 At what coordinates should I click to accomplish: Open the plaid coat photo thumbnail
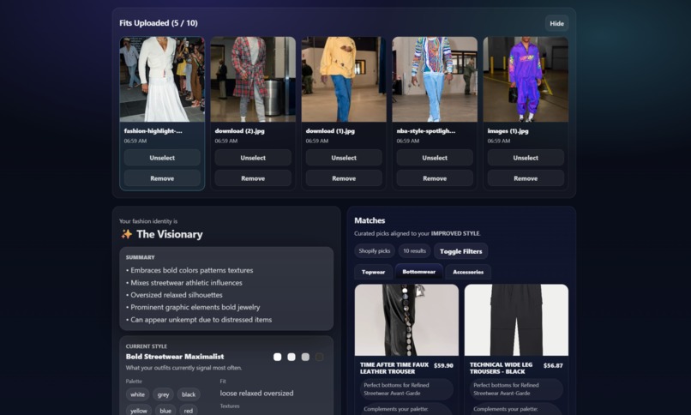point(253,79)
